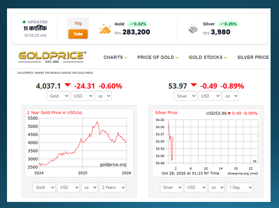This screenshot has width=279, height=208.
Task: Select the 10g unit toggle
Action: pos(78,23)
